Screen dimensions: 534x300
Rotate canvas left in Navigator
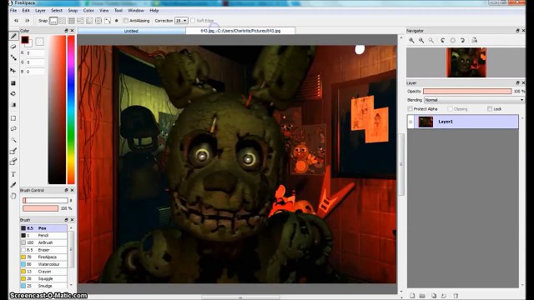[x=443, y=40]
